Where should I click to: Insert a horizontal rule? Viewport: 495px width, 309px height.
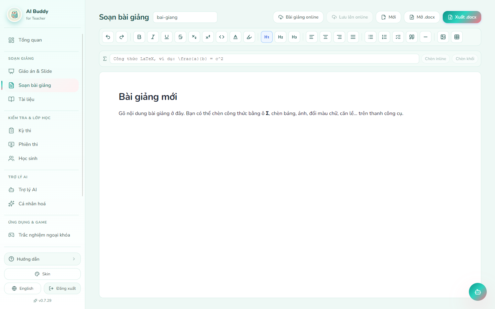click(426, 37)
